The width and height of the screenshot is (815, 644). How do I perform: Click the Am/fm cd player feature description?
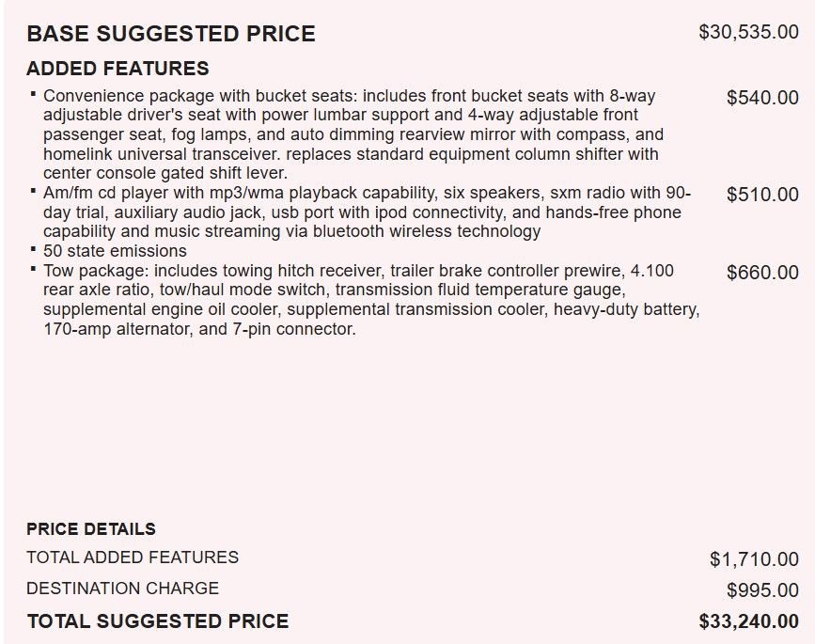click(367, 212)
